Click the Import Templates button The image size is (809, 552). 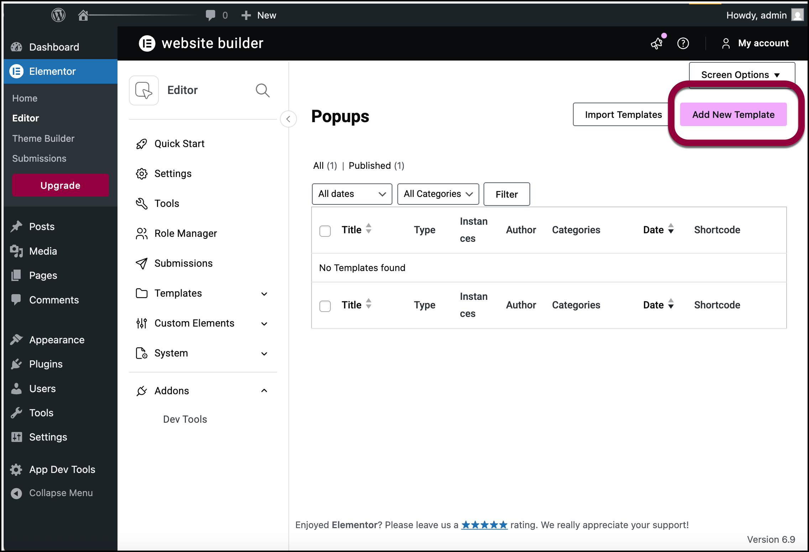pyautogui.click(x=623, y=115)
